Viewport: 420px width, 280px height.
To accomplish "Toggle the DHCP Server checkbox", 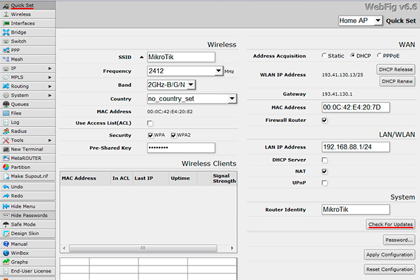I will click(x=325, y=159).
